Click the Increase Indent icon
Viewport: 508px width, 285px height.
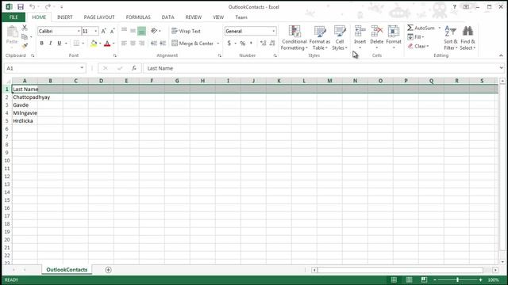pos(163,44)
